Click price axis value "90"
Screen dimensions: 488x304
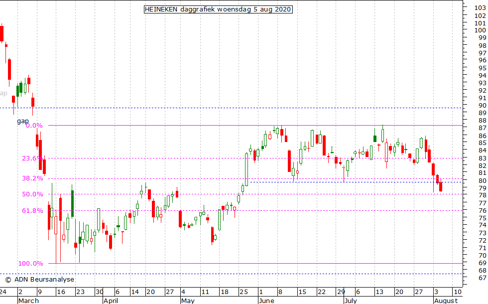pyautogui.click(x=482, y=105)
